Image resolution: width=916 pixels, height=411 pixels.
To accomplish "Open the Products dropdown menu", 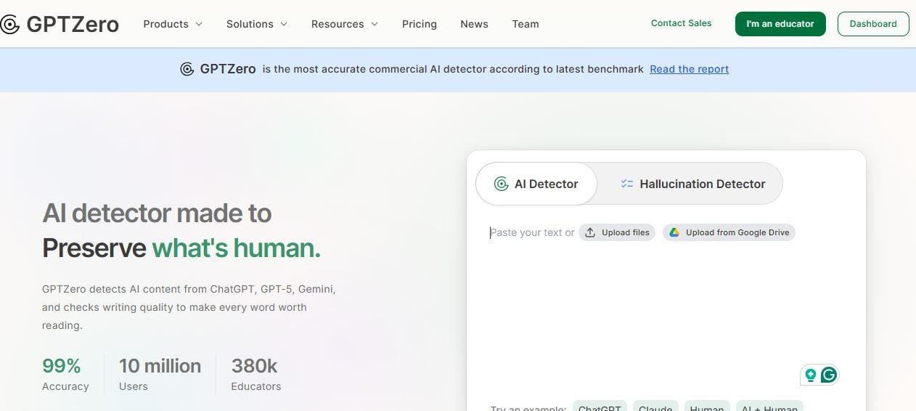I will click(173, 24).
